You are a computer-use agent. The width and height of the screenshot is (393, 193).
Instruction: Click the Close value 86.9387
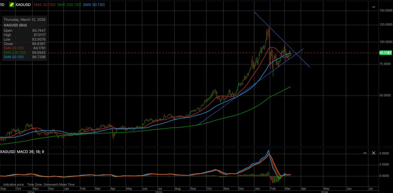tap(39, 44)
